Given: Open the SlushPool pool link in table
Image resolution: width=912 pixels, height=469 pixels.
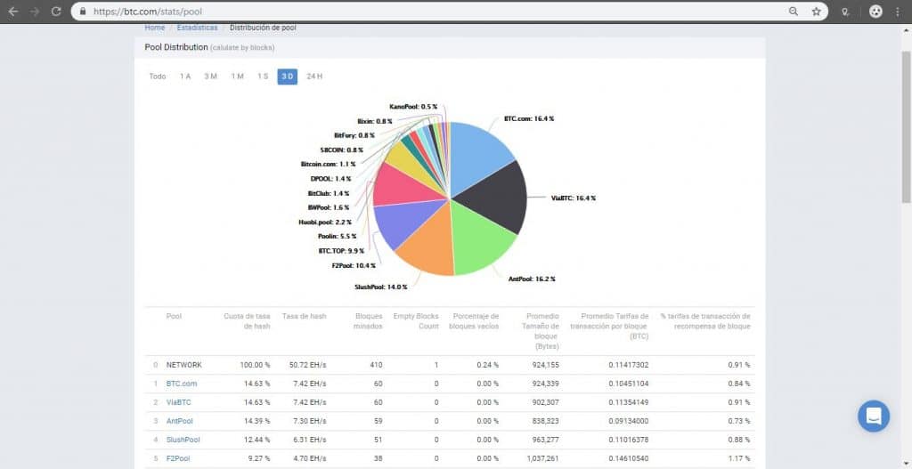Looking at the screenshot, I should point(183,440).
